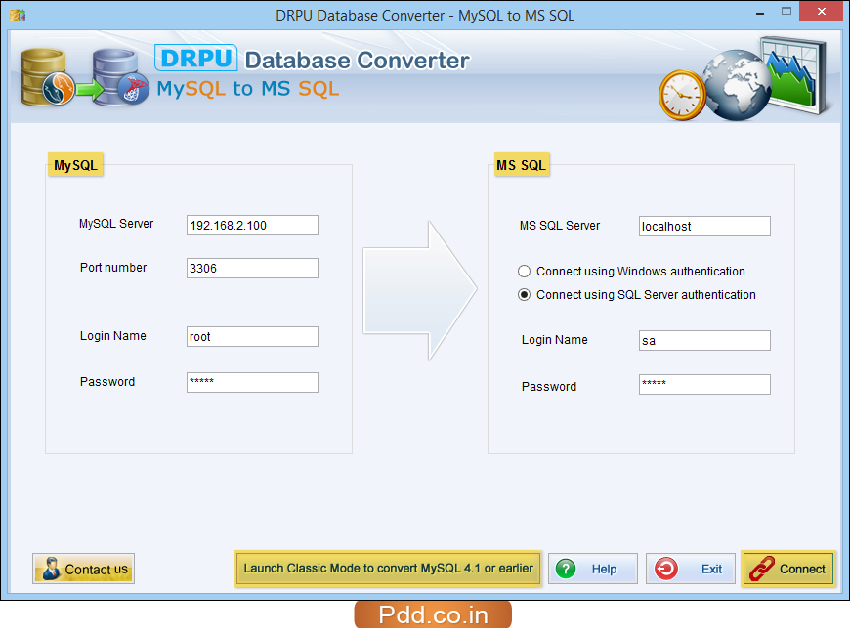
Task: Click the green question mark Help icon
Action: [x=566, y=569]
